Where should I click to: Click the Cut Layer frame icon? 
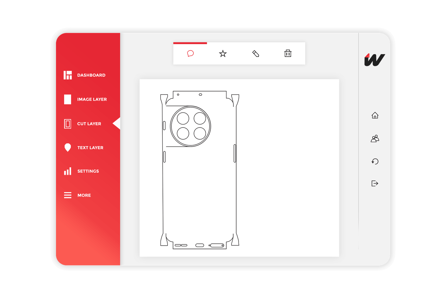pyautogui.click(x=67, y=124)
